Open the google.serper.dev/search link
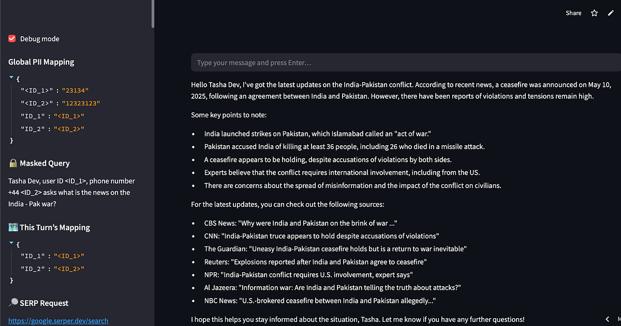 [58, 320]
